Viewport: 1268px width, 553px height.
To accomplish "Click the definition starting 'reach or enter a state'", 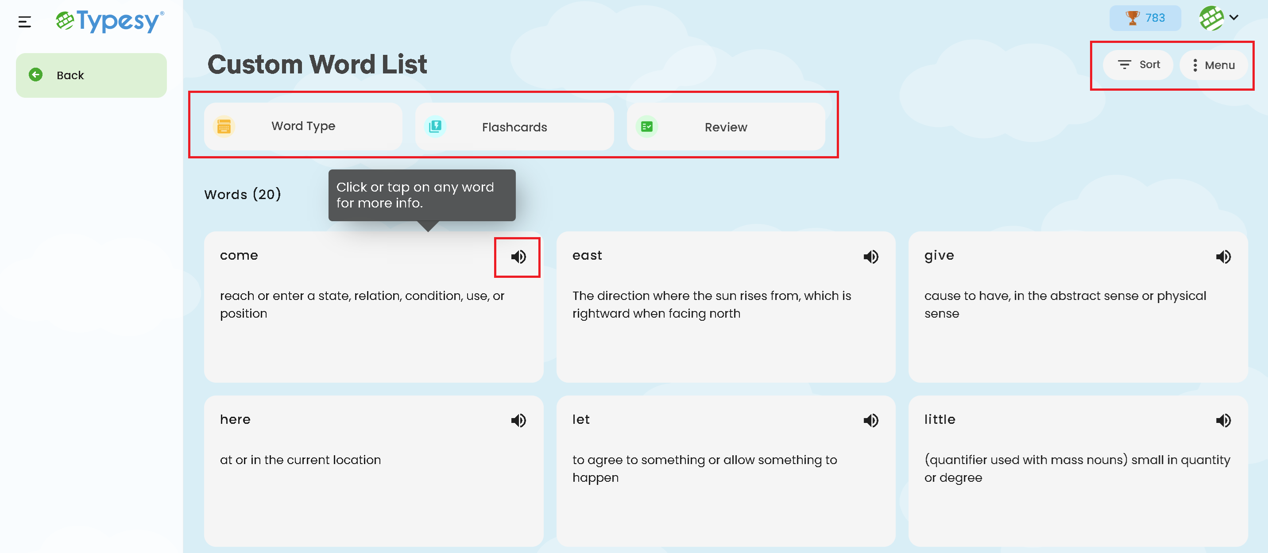I will (362, 304).
